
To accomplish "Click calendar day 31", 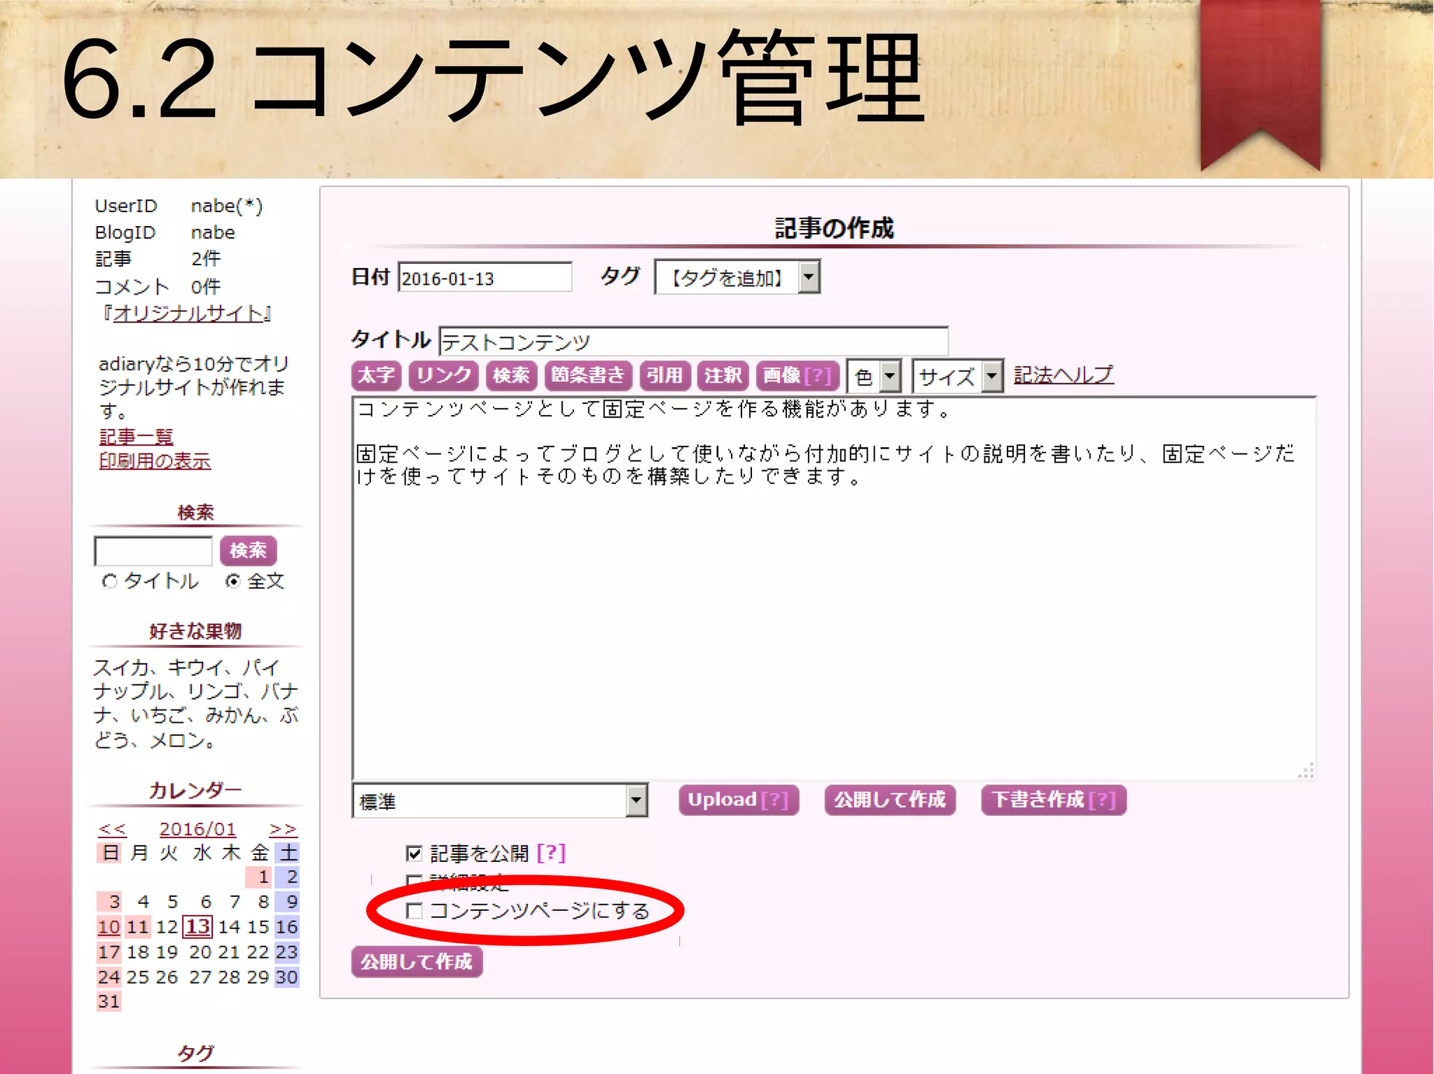I will tap(109, 1001).
